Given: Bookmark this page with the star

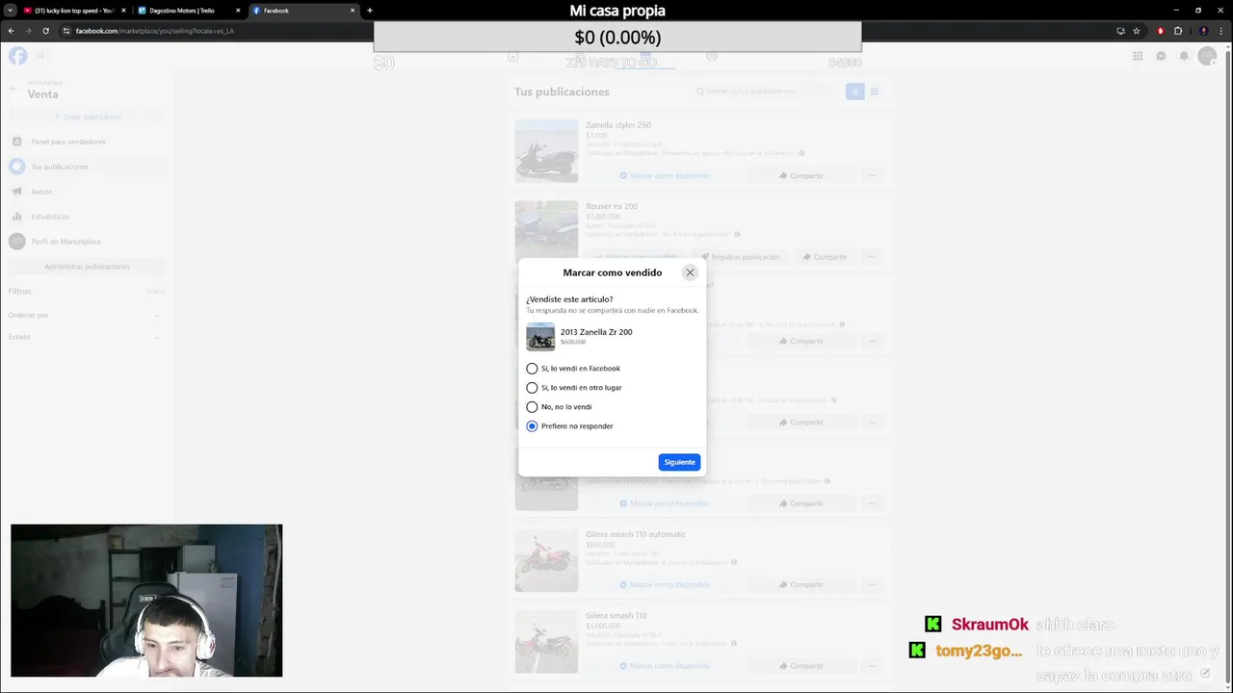Looking at the screenshot, I should [x=1137, y=31].
